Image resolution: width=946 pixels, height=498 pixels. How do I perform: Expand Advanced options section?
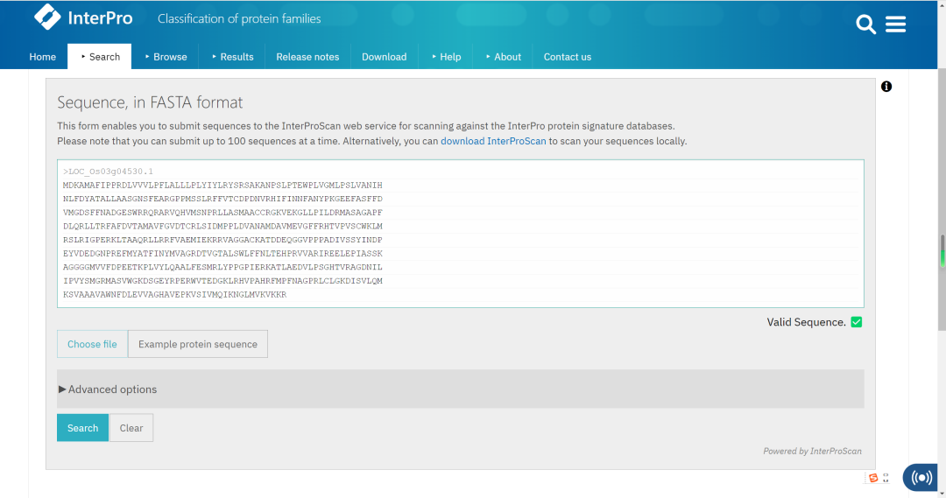[461, 389]
